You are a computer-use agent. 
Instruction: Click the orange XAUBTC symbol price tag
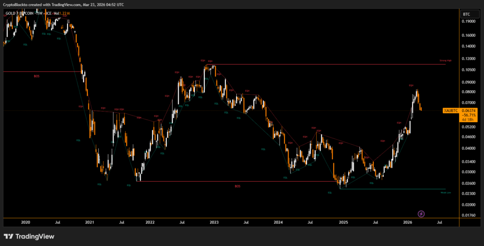[x=451, y=110]
